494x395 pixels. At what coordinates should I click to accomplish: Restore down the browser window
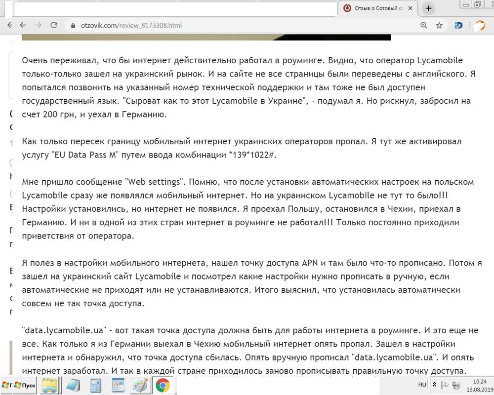click(478, 4)
